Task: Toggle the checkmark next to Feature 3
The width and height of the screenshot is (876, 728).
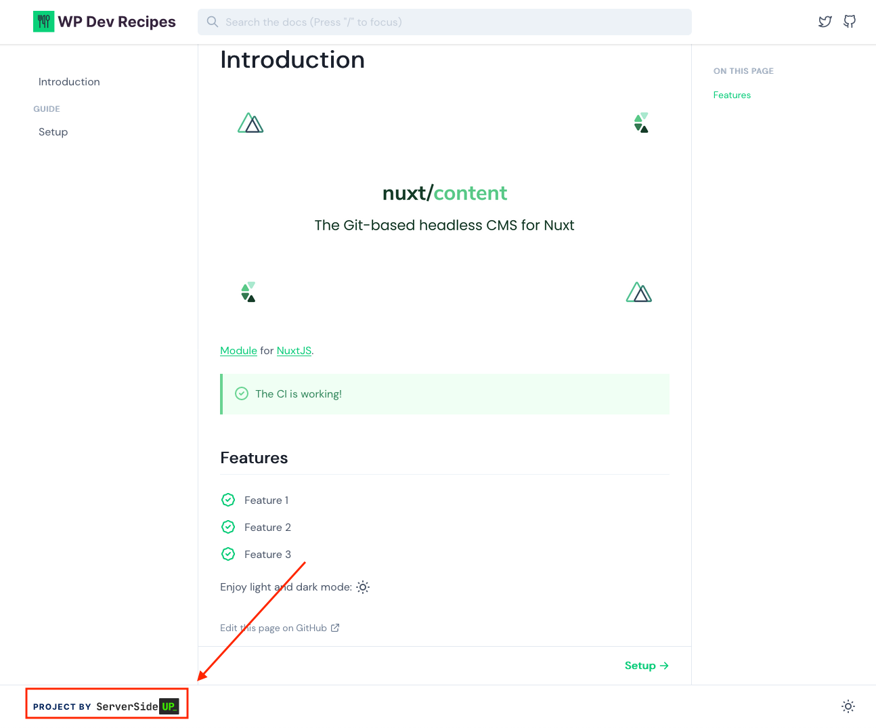Action: (228, 554)
